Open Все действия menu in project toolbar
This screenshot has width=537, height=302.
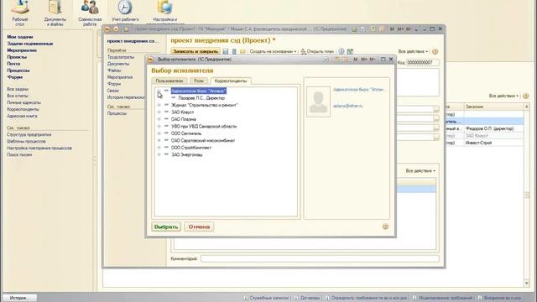(x=413, y=51)
